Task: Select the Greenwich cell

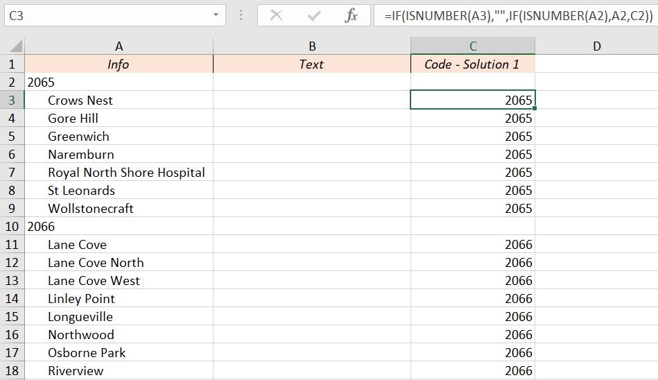Action: pyautogui.click(x=119, y=136)
